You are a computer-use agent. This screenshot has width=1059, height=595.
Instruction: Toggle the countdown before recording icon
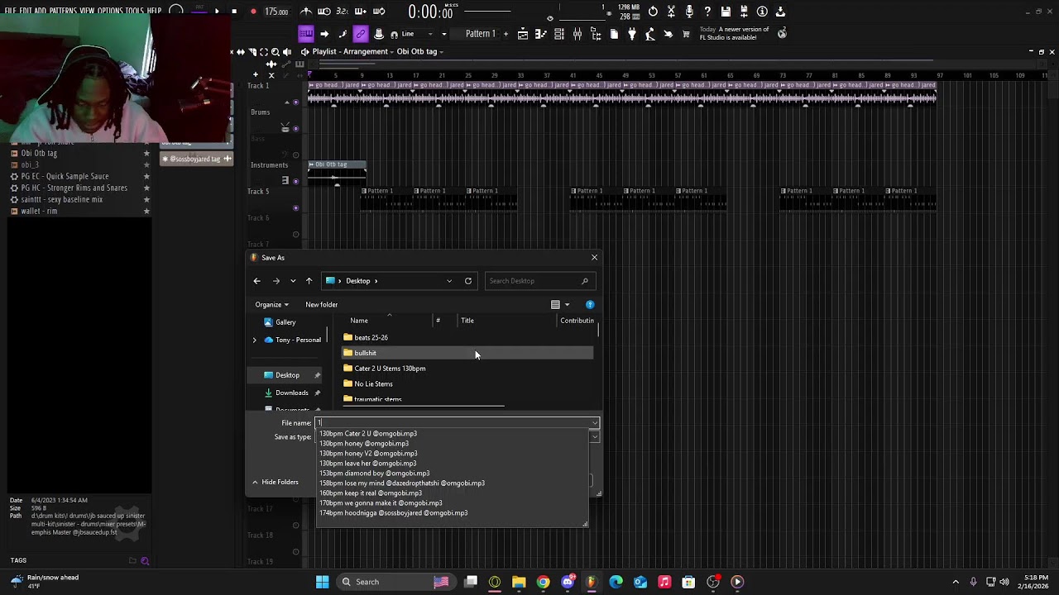pyautogui.click(x=343, y=12)
